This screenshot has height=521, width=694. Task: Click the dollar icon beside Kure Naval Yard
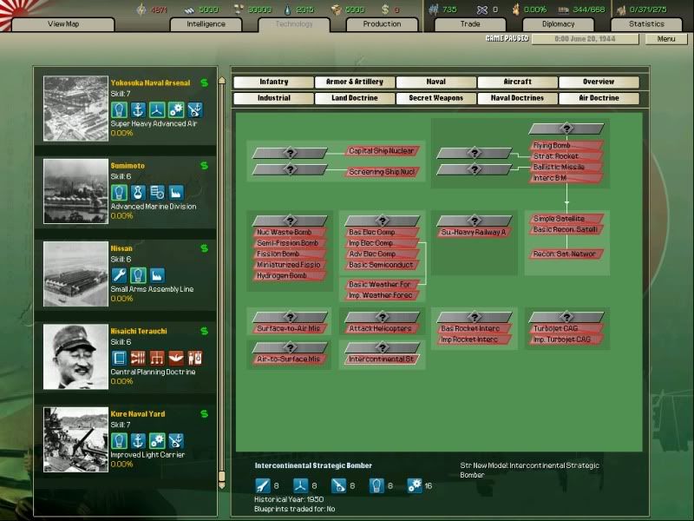[204, 414]
